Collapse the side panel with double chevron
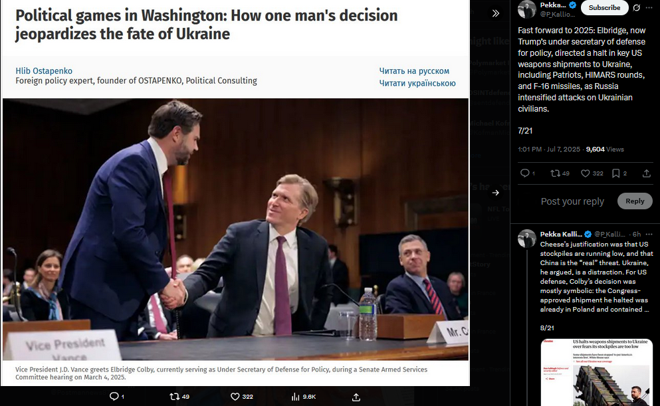Viewport: 660px width, 406px height. pos(495,13)
